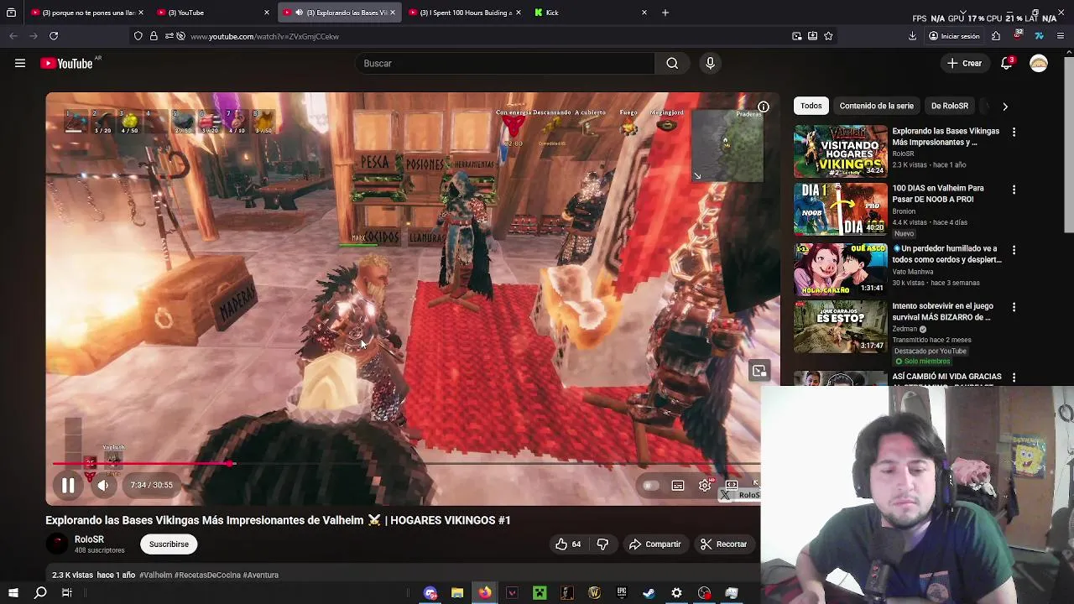Open the World of Warcraft taskbar icon

(594, 593)
